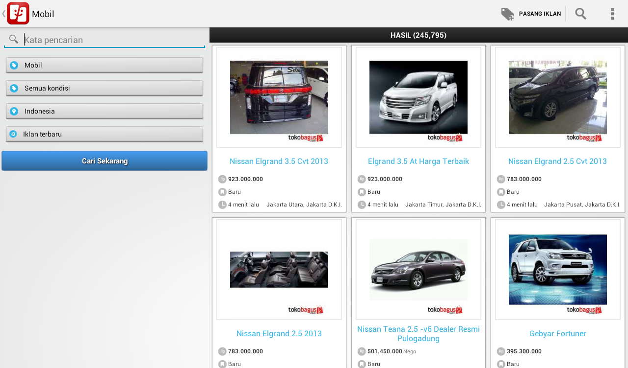Open the overflow menu with three dots

coord(612,14)
